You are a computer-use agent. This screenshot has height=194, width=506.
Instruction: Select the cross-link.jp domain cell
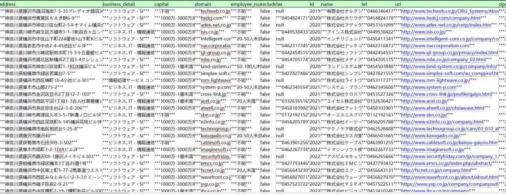coord(212,94)
